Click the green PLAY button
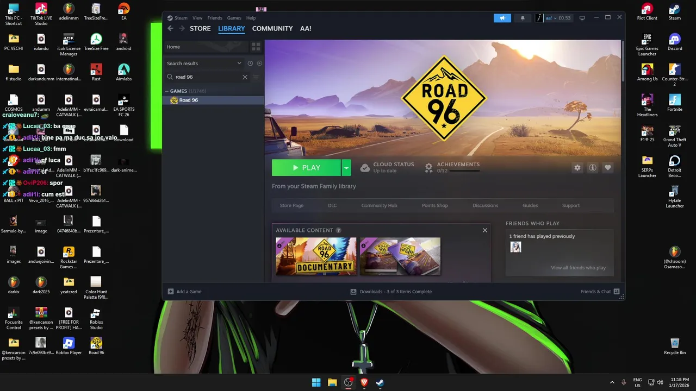Image resolution: width=696 pixels, height=391 pixels. [x=306, y=168]
